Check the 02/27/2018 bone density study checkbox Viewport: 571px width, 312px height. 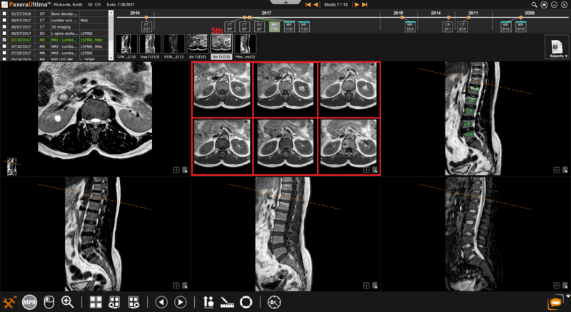[5, 14]
